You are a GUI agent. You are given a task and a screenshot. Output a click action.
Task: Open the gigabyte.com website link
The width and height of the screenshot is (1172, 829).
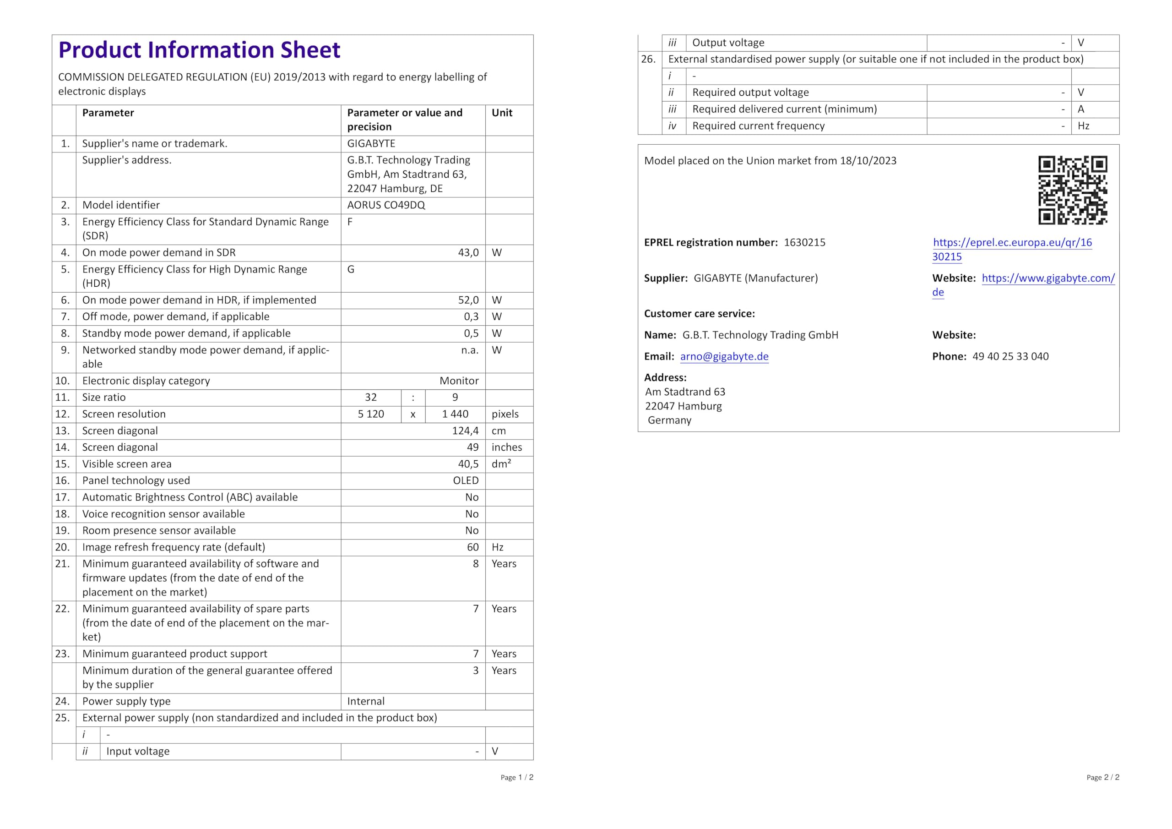[1048, 278]
